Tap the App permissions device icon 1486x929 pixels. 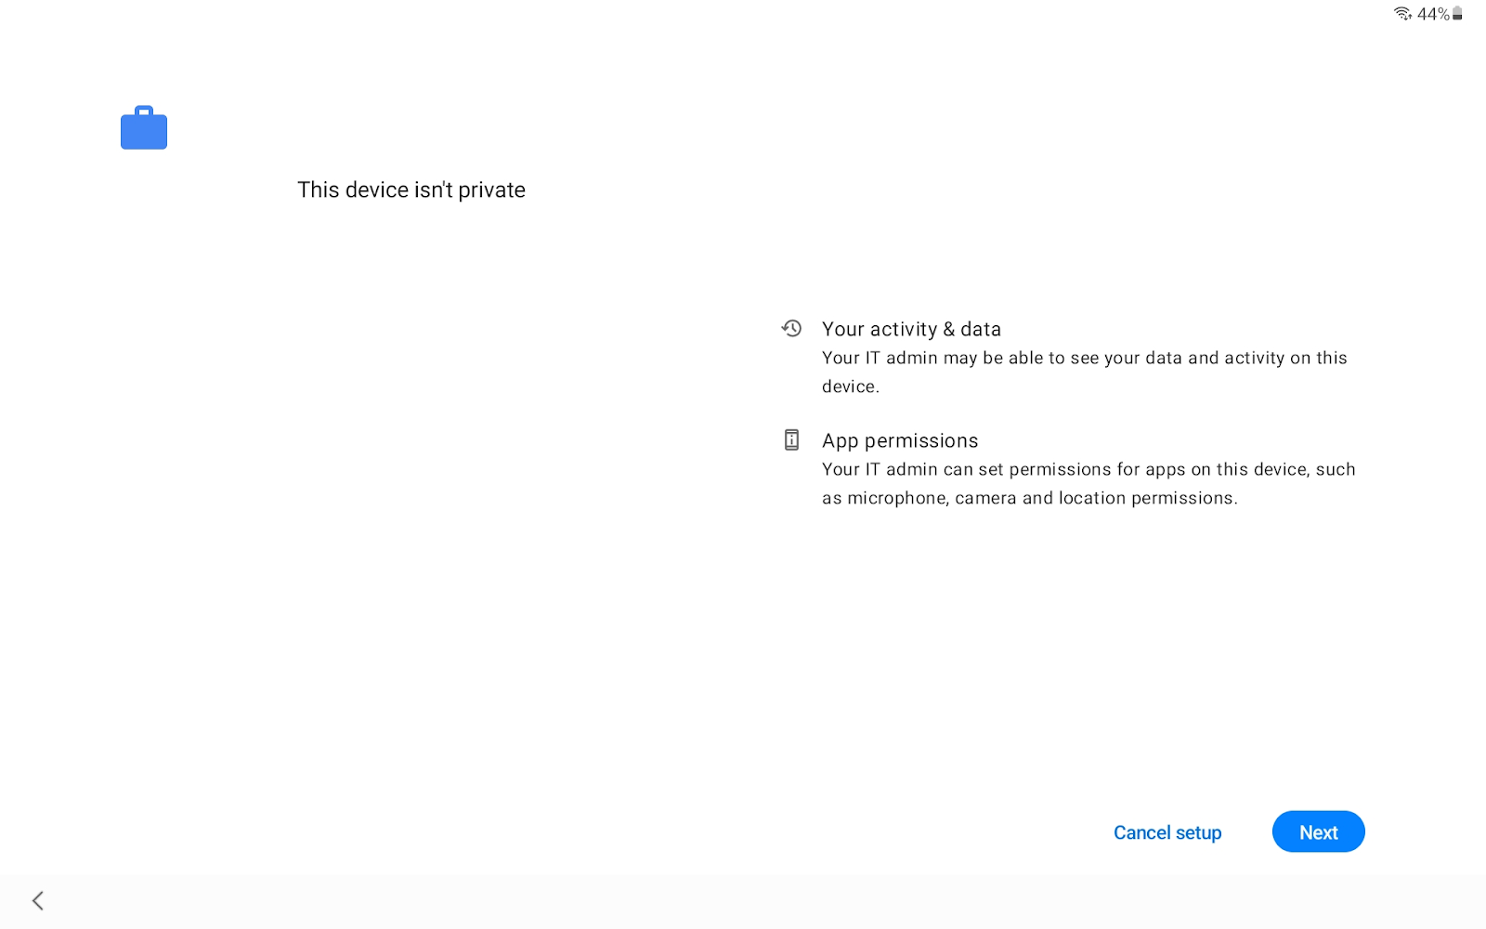click(x=791, y=439)
